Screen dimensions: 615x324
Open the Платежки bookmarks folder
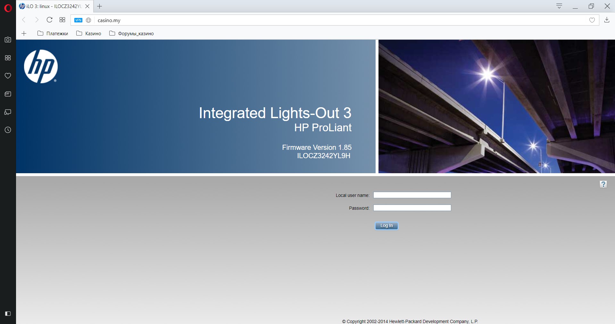53,33
